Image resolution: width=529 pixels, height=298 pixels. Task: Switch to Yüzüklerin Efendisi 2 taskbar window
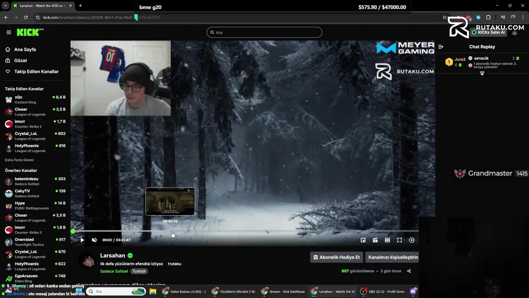(x=234, y=291)
